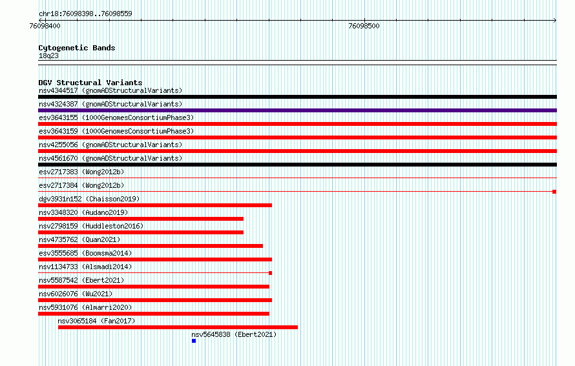Open the esv3643155 1000Genomes variant label

coord(116,117)
